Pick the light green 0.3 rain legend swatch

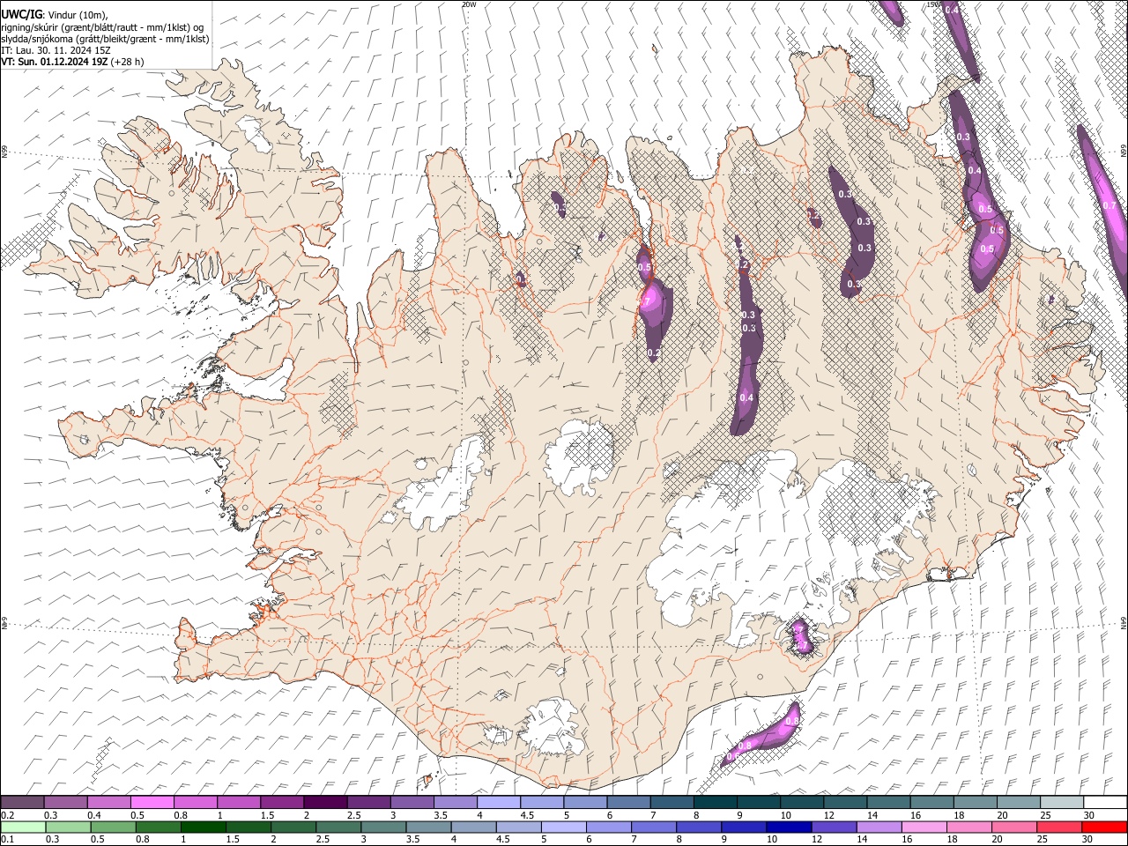[66, 827]
